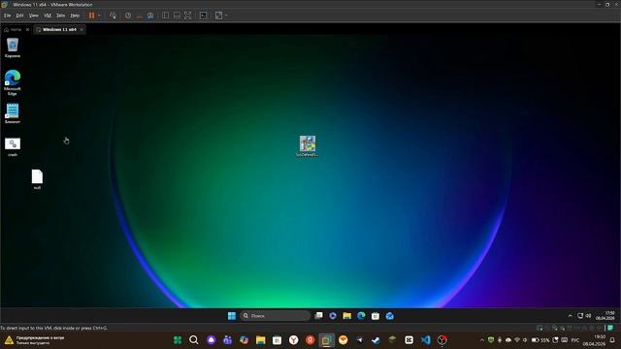Open the Edit menu in VMware
Viewport: 621px width, 349px height.
(x=19, y=16)
